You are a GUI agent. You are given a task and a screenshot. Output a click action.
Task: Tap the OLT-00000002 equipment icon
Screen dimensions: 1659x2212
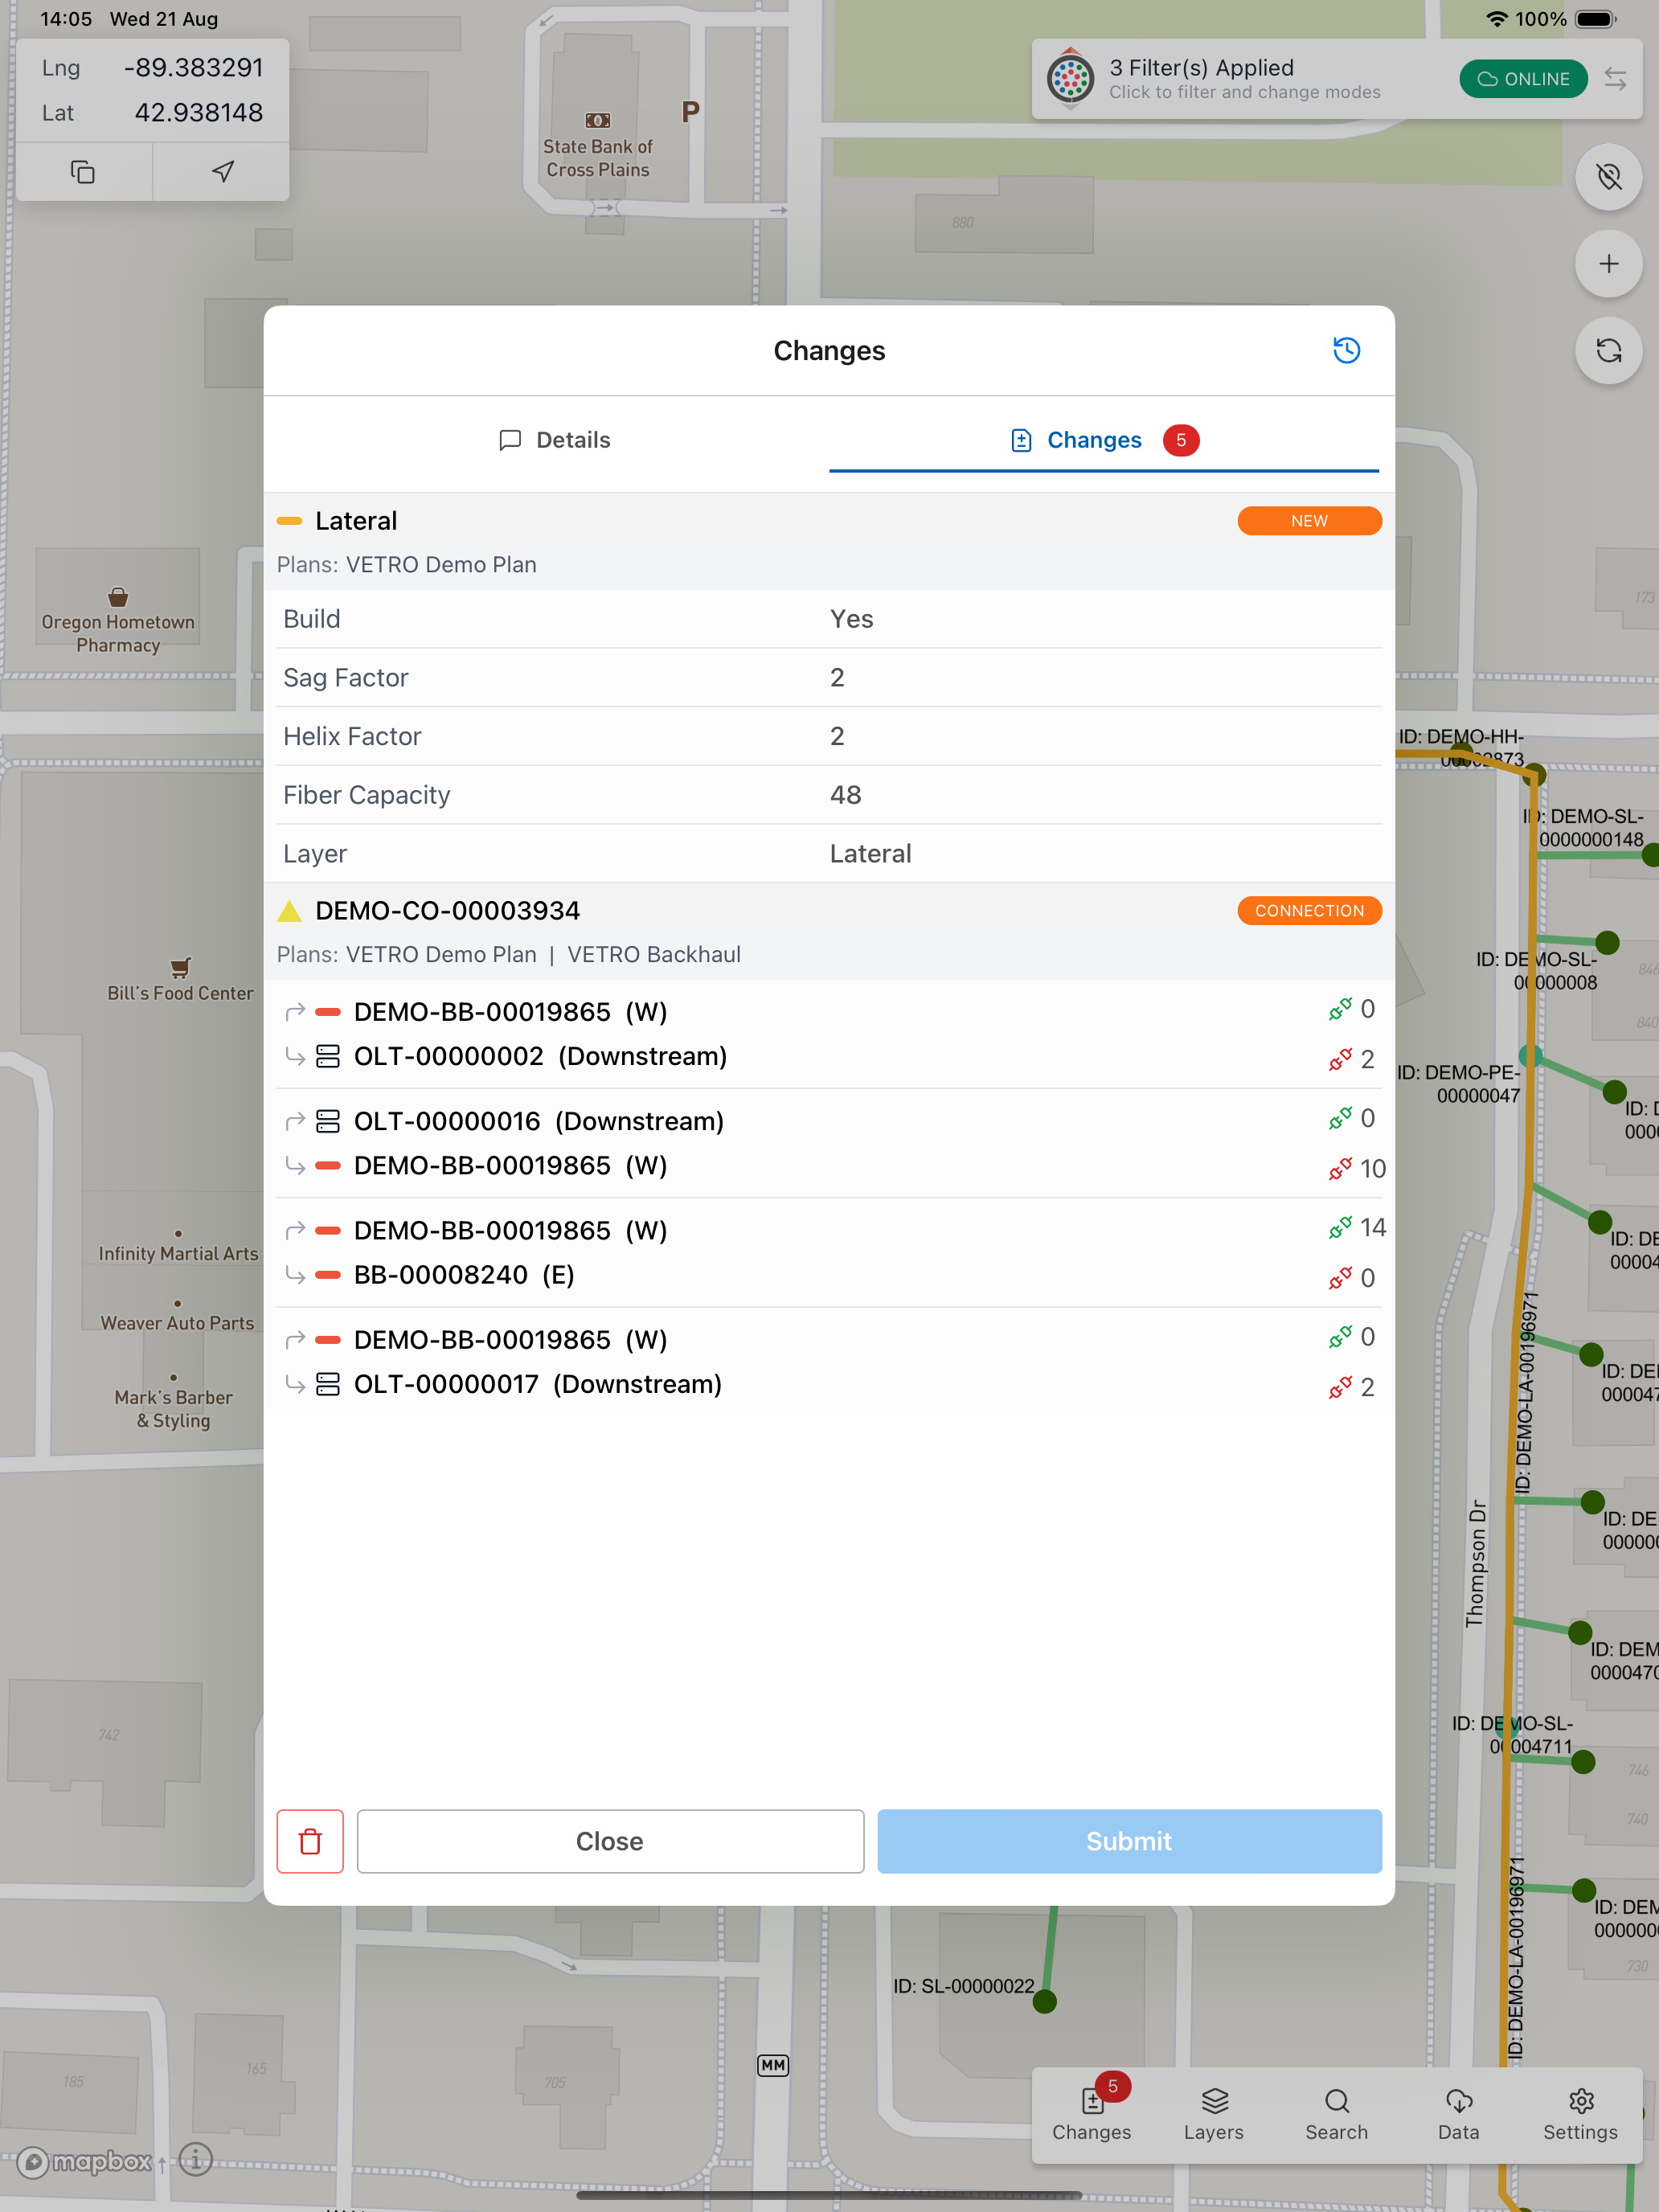(x=328, y=1056)
